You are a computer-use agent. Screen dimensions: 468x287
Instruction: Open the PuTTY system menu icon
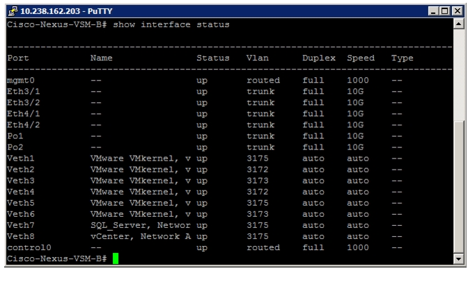pos(13,11)
